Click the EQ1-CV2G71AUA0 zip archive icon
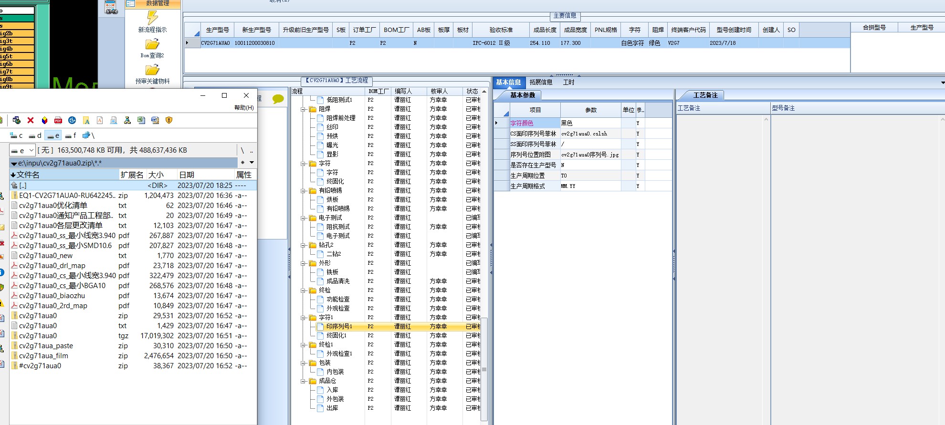Image resolution: width=945 pixels, height=425 pixels. 14,195
